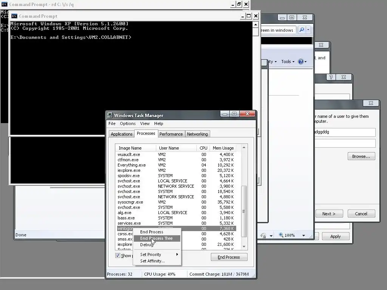This screenshot has height=290, width=387.
Task: Choose Set Affinity in the context menu
Action: click(157, 261)
